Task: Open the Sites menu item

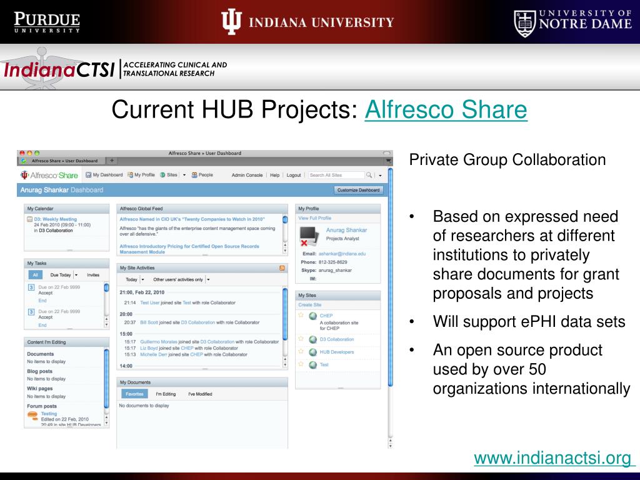Action: (x=169, y=175)
